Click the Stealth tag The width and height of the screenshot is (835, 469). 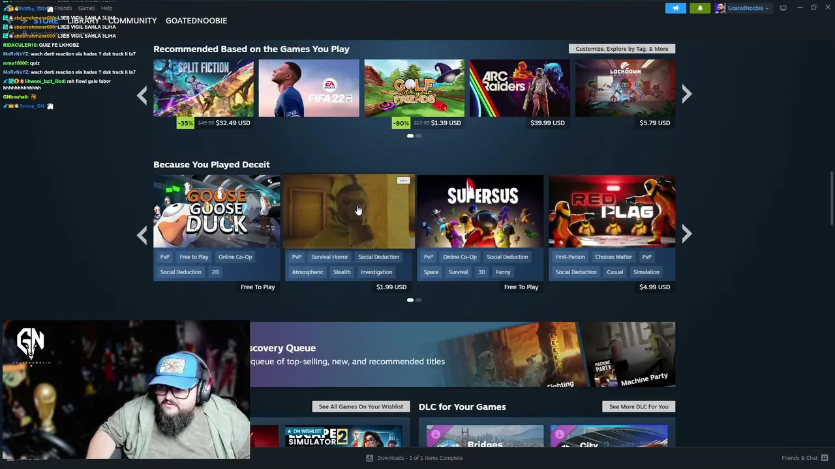tap(342, 272)
